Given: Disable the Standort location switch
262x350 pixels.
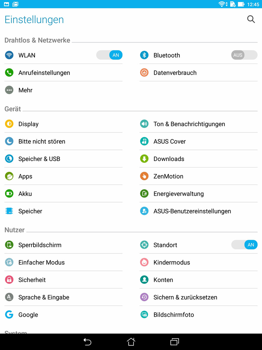Looking at the screenshot, I should 244,245.
